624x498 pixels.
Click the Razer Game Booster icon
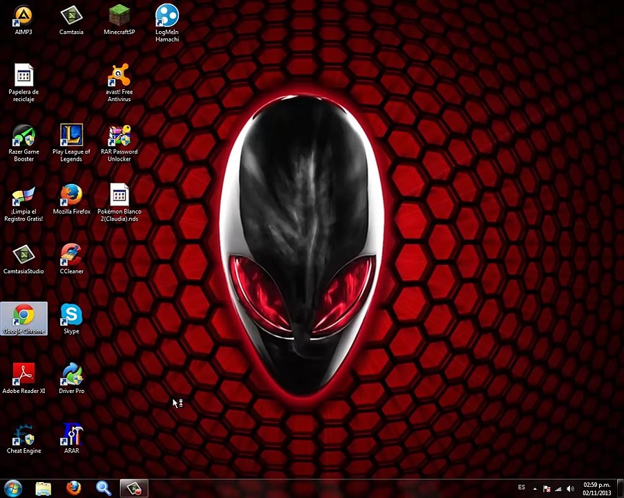tap(23, 136)
